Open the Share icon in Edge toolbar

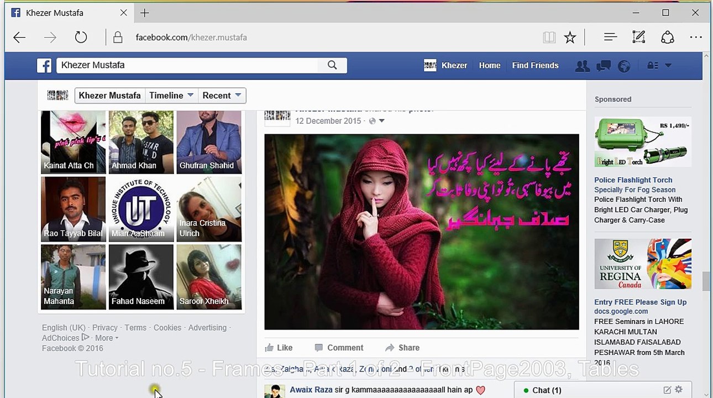click(668, 37)
